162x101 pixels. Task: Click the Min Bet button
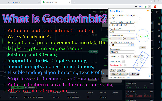[121, 70]
